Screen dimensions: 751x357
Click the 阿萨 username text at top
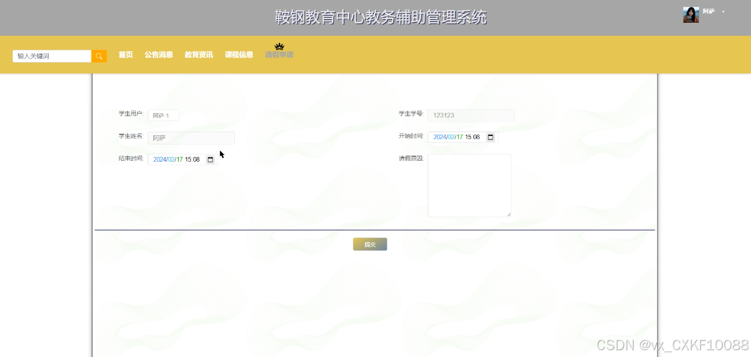coord(708,12)
